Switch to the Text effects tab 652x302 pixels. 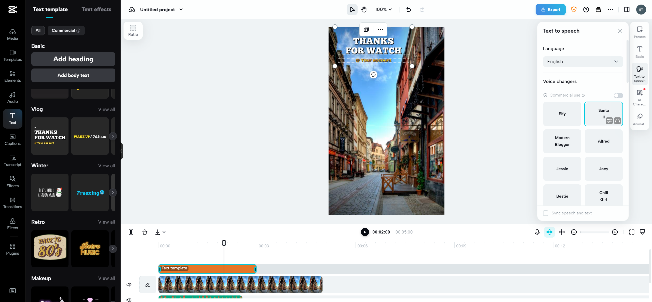pyautogui.click(x=97, y=9)
